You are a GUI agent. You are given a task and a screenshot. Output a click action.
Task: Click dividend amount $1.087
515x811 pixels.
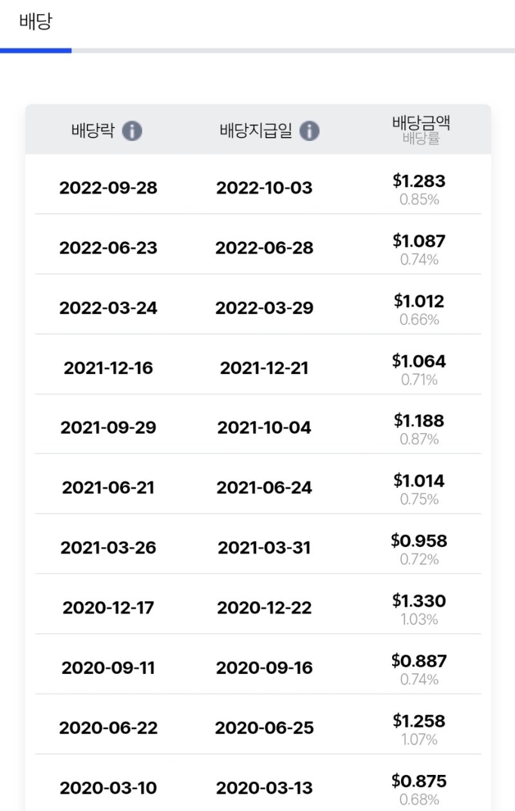click(419, 241)
